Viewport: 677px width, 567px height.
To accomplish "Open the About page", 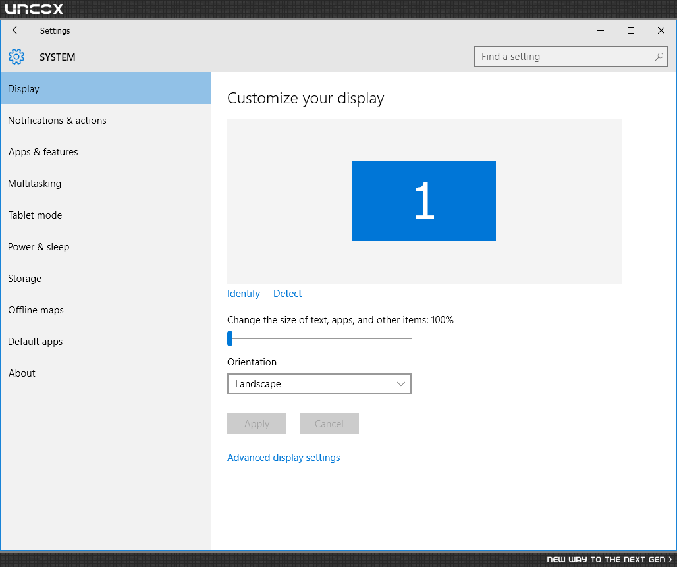I will pyautogui.click(x=106, y=373).
